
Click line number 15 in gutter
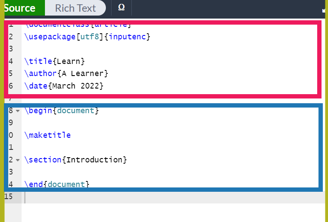pyautogui.click(x=9, y=197)
